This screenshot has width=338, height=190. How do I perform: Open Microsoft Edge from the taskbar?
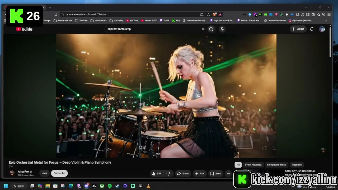coord(71,186)
